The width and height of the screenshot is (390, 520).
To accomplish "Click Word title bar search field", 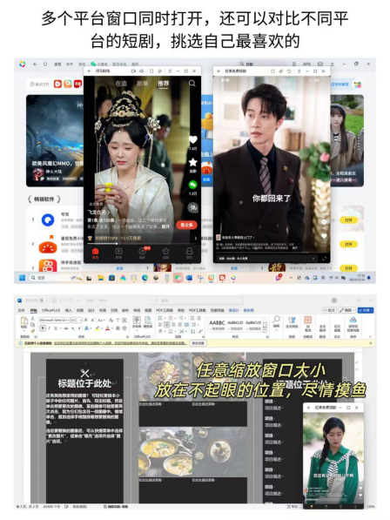I will [197, 301].
